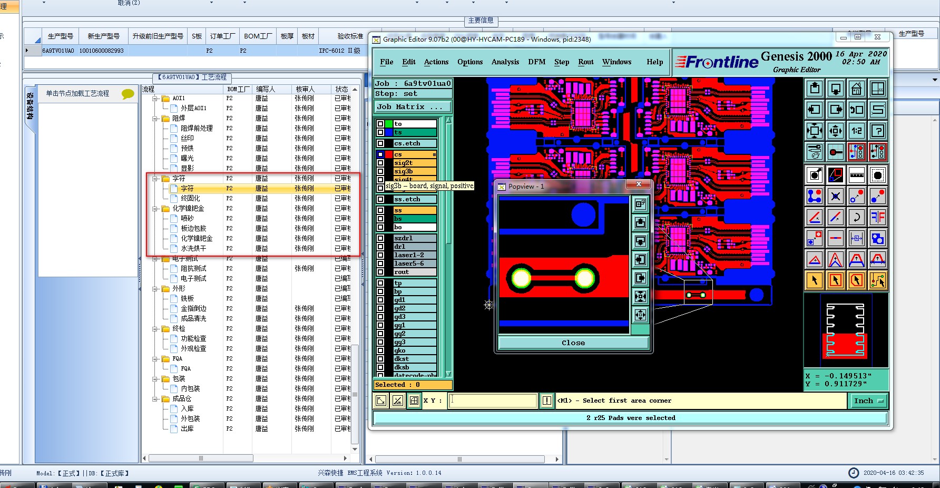Click the blue color swatch of ts layer
This screenshot has width=940, height=488.
[389, 132]
